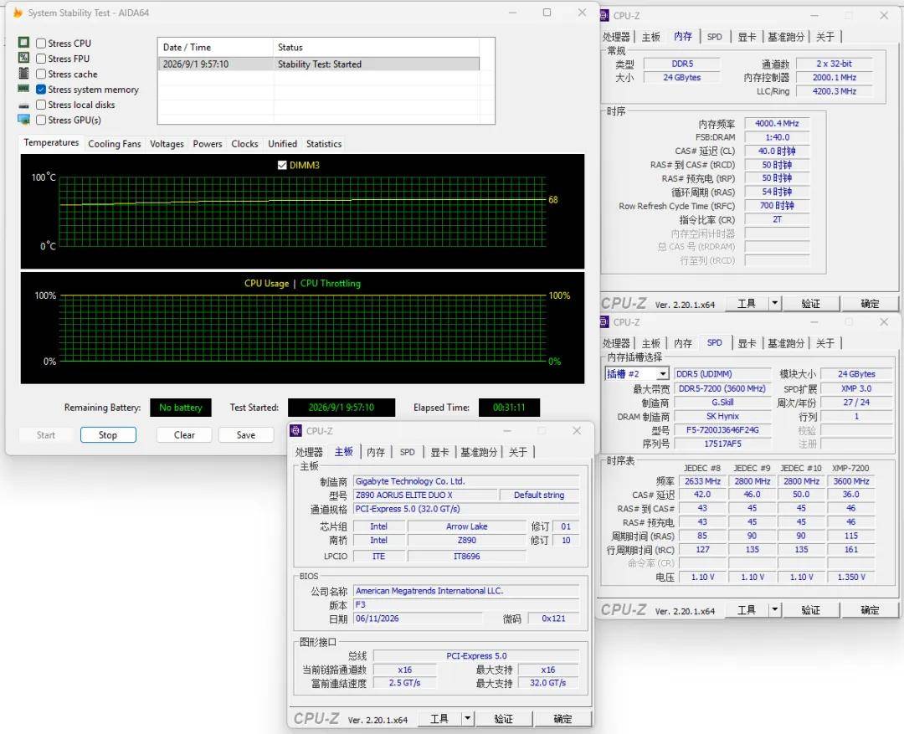The height and width of the screenshot is (734, 904).
Task: Expand tools arrow in CPU-Z memory window
Action: (x=775, y=303)
